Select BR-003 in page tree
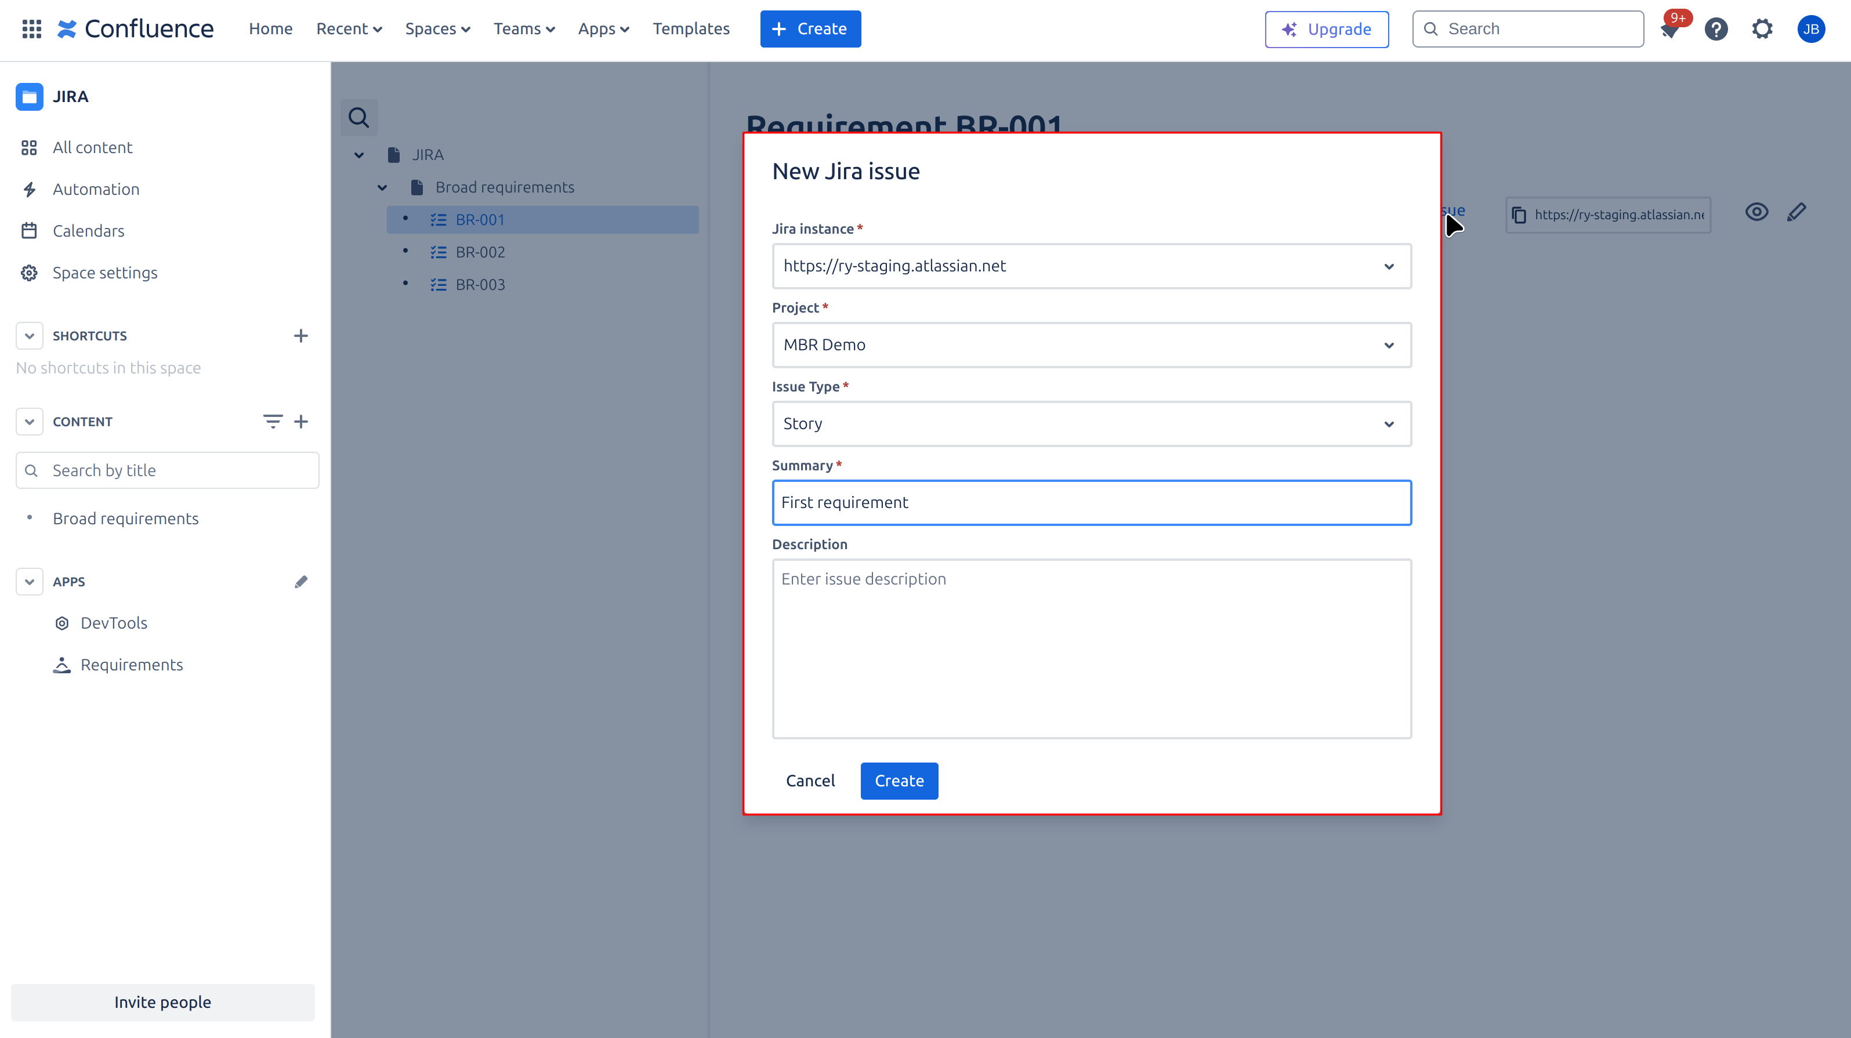This screenshot has height=1038, width=1851. [x=480, y=285]
